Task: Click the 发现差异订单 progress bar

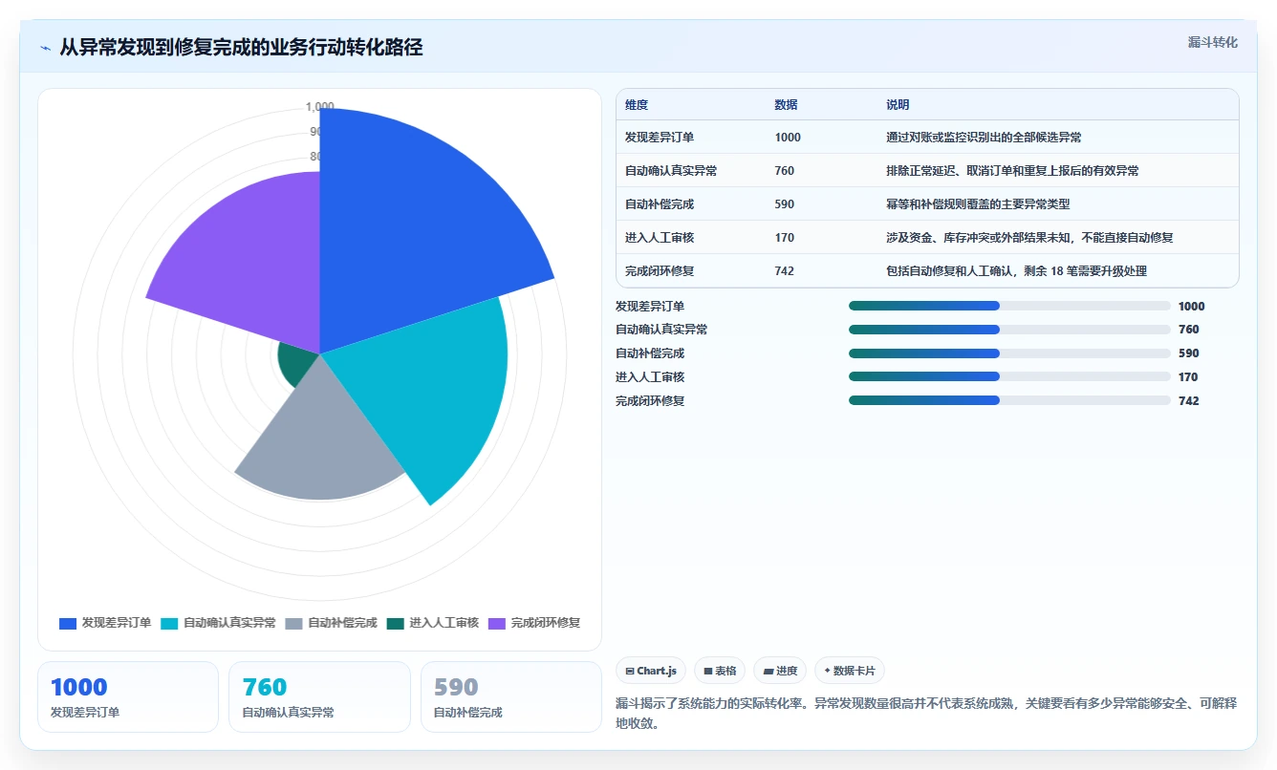Action: [x=1009, y=306]
